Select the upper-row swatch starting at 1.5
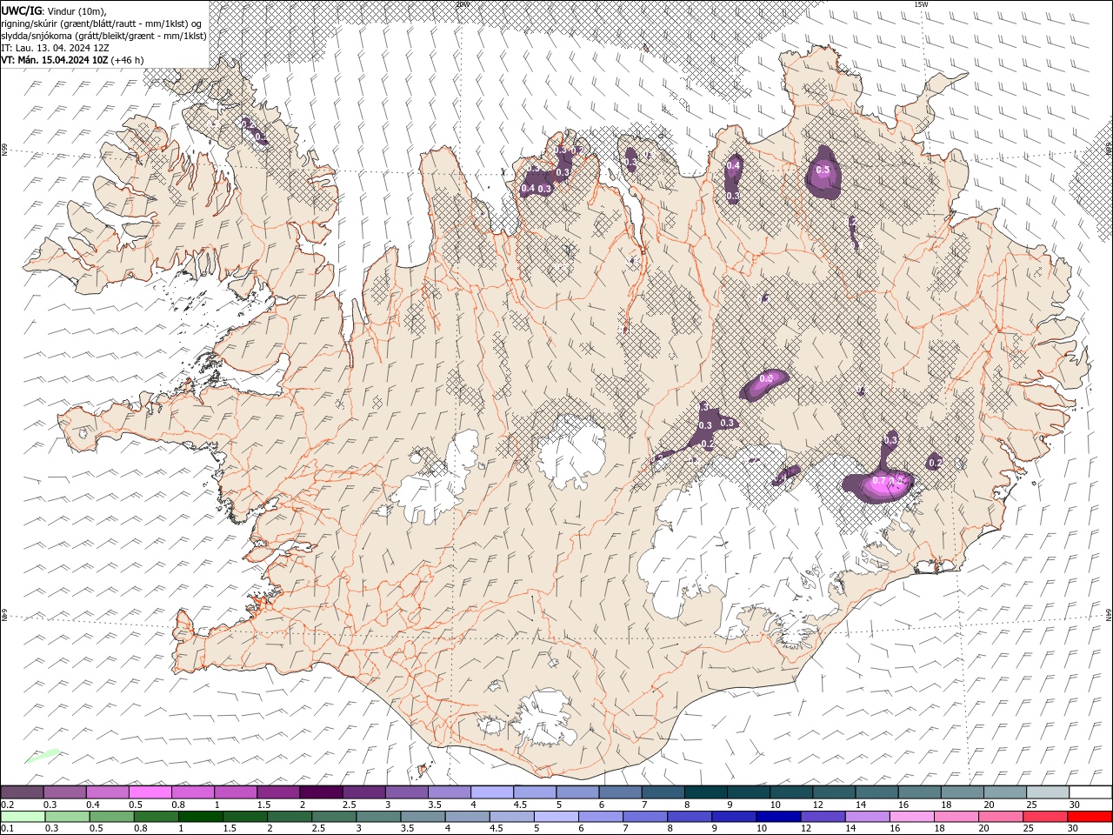 pos(278,792)
